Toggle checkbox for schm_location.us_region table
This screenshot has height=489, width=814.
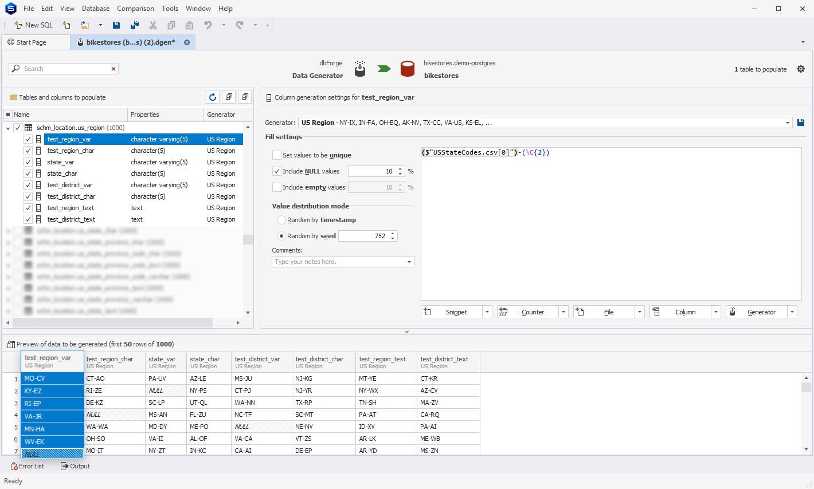click(18, 128)
